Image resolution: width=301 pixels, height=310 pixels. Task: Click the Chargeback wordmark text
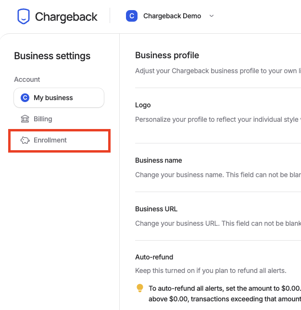point(66,16)
